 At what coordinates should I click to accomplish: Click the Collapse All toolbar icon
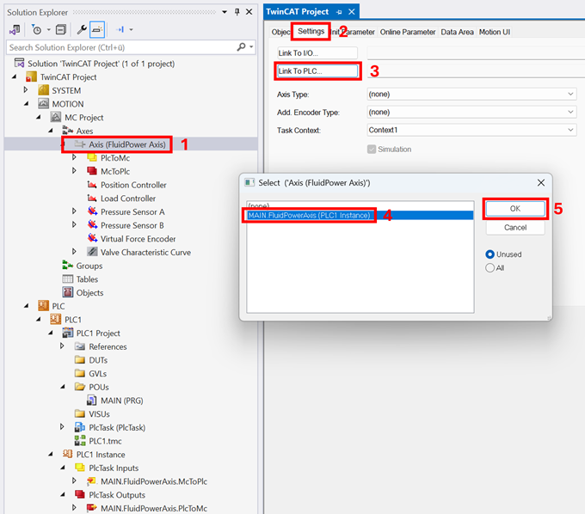point(60,29)
